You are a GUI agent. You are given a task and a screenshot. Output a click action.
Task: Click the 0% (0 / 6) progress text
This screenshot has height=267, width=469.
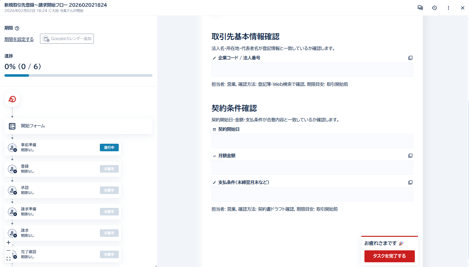coord(23,67)
